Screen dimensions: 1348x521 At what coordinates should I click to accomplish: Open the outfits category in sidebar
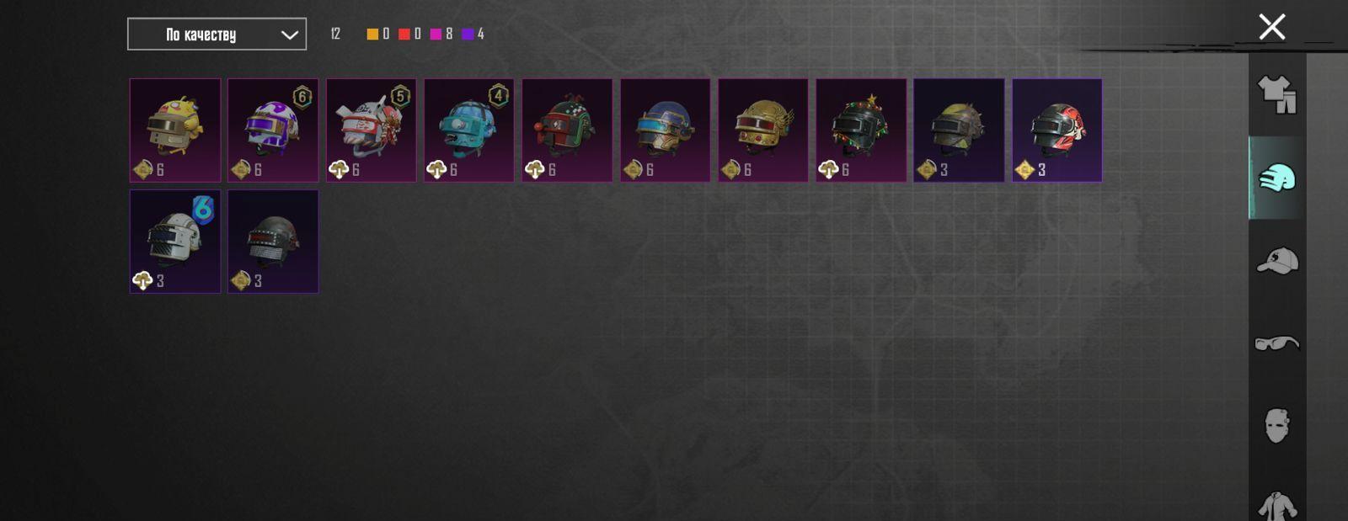1277,95
